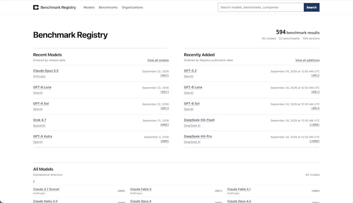Click OpenAI under GPT-6 Sol in Recent Models
The width and height of the screenshot is (353, 203).
[x=38, y=109]
